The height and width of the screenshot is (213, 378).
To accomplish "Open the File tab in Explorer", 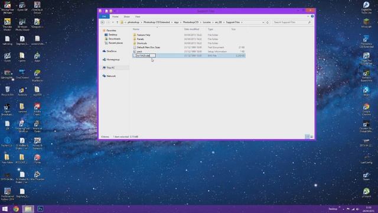I will click(104, 17).
